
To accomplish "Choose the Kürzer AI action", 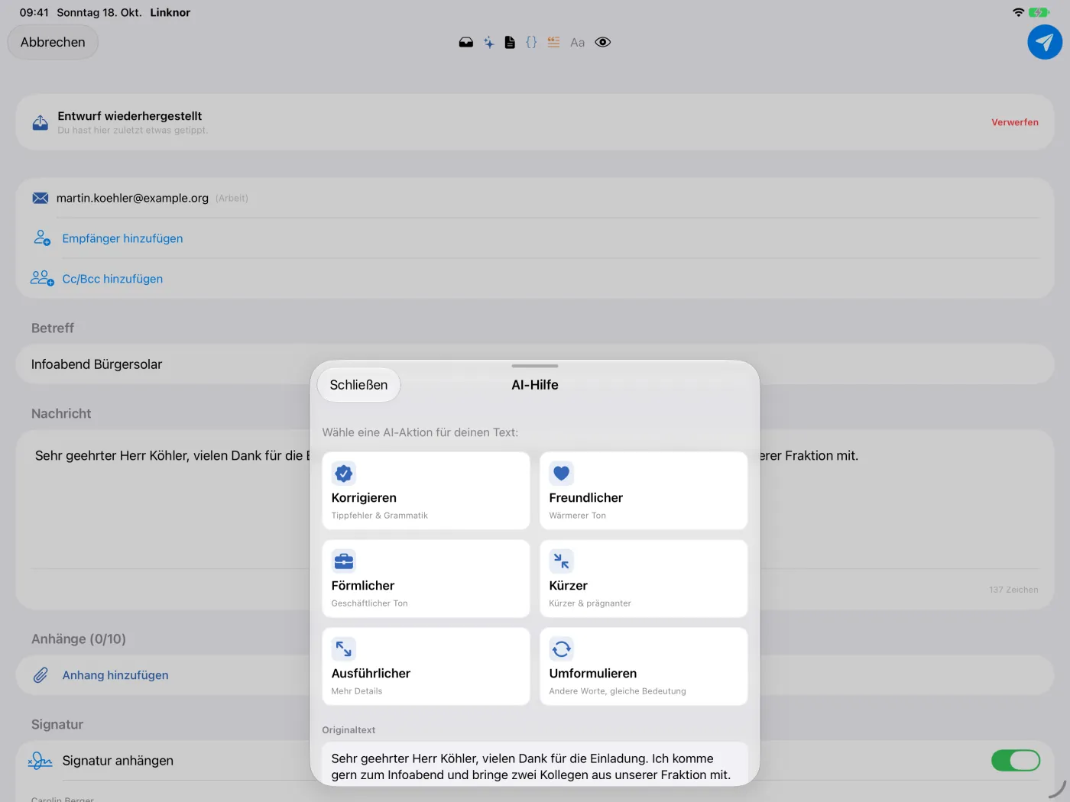I will coord(644,578).
